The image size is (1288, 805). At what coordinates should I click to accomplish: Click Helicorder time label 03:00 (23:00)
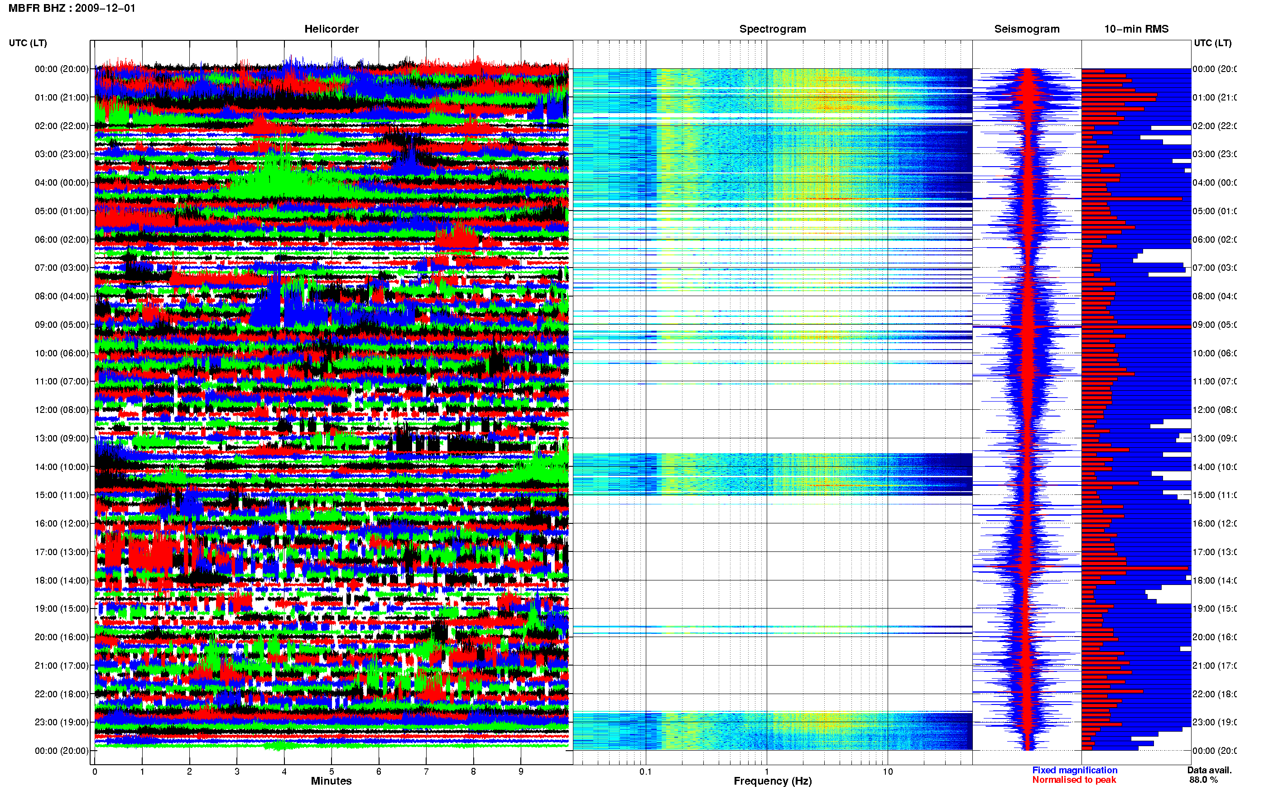click(62, 154)
